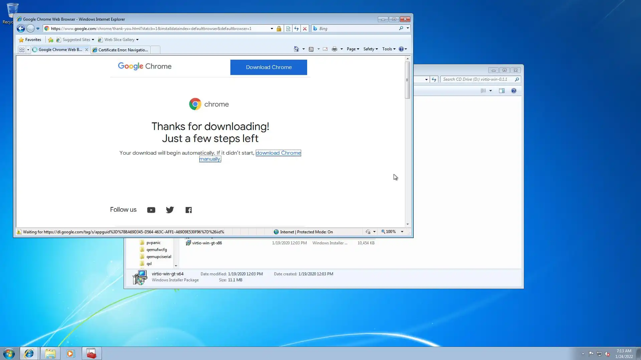Click the YouTube follow icon
Image resolution: width=641 pixels, height=360 pixels.
(x=151, y=210)
